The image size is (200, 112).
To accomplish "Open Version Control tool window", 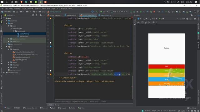I will point(30,108).
